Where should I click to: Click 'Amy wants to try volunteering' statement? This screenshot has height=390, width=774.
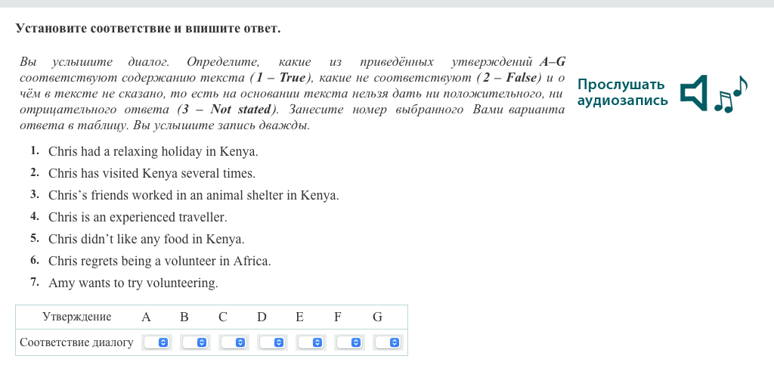(x=132, y=283)
